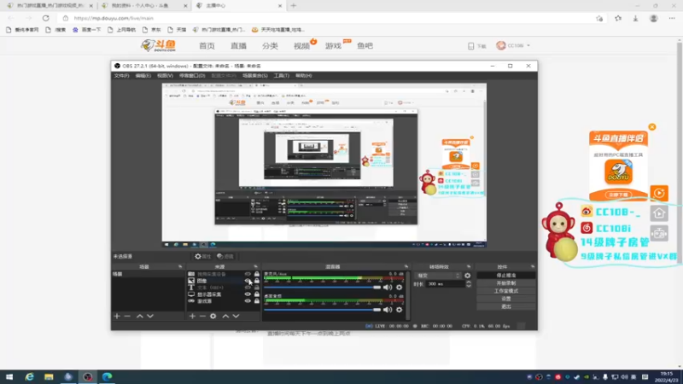Open the 视图(V) menu in OBS

click(x=165, y=75)
